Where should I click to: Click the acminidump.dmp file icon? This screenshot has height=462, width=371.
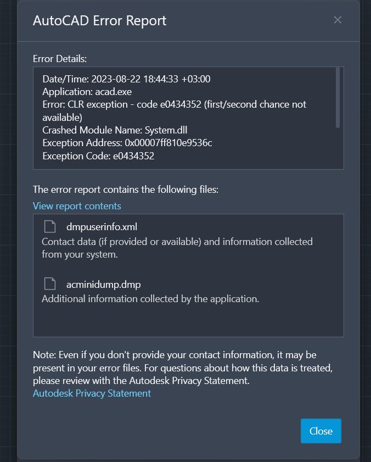tap(50, 284)
